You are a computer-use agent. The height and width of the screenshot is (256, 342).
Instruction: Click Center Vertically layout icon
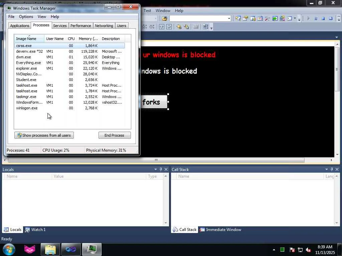tap(169, 27)
